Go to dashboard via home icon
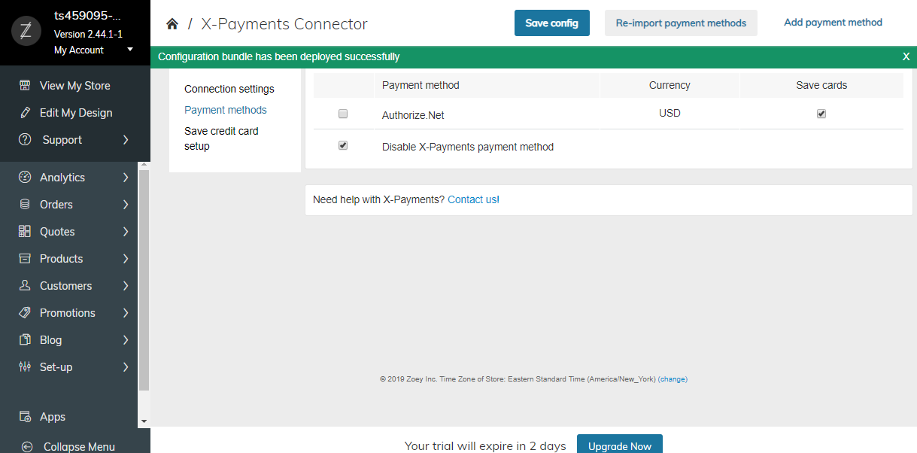This screenshot has width=917, height=453. click(172, 24)
